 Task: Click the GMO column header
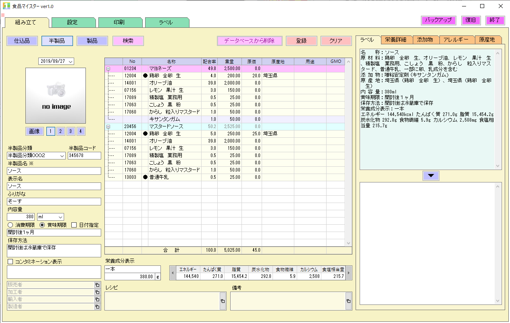tap(335, 62)
